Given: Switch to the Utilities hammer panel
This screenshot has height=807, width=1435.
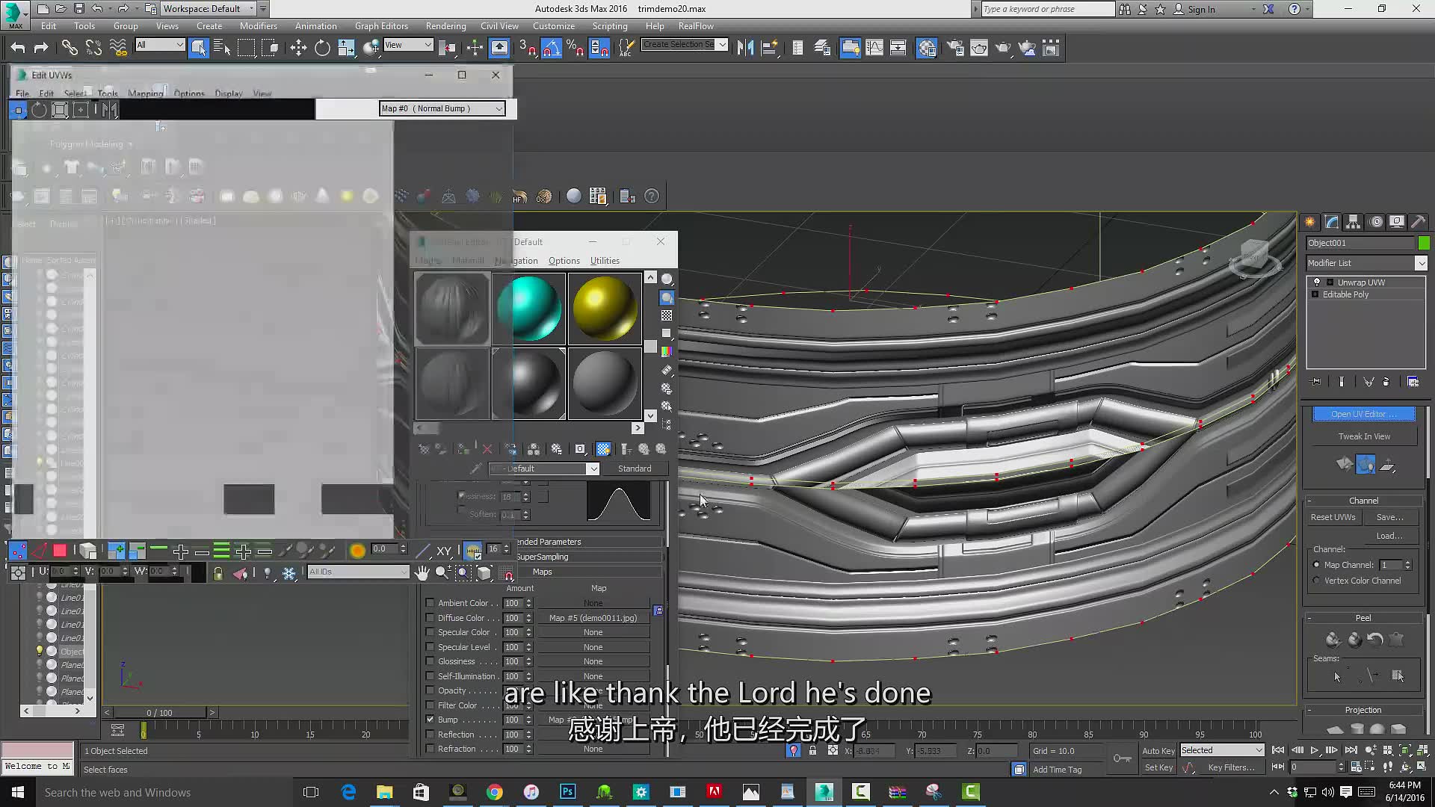Looking at the screenshot, I should (1418, 221).
